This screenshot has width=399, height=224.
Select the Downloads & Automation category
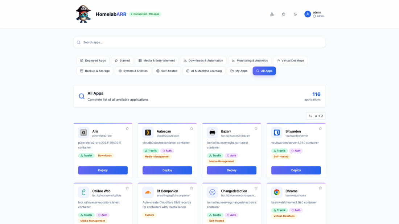pos(203,61)
